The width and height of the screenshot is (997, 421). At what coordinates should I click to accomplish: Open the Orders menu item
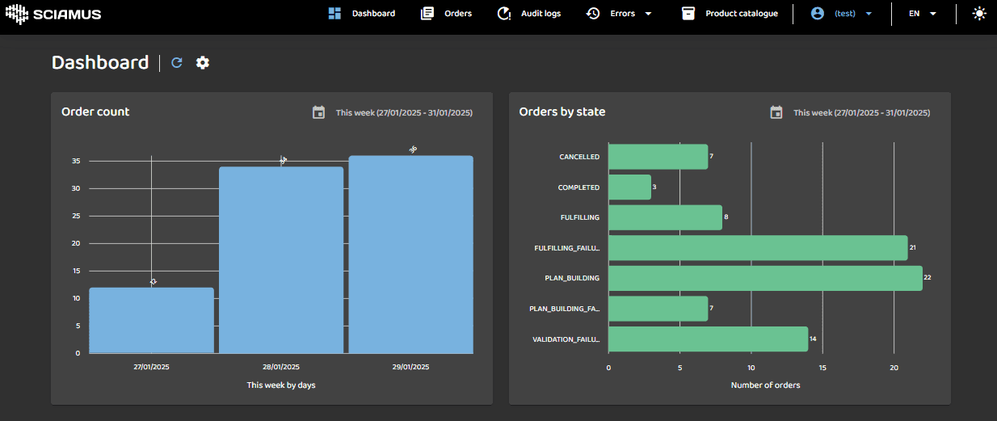click(457, 13)
